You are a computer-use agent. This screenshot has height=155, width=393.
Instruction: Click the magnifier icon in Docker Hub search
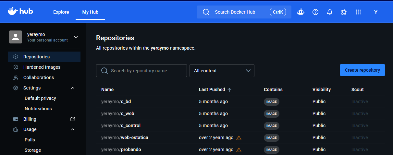tap(206, 12)
